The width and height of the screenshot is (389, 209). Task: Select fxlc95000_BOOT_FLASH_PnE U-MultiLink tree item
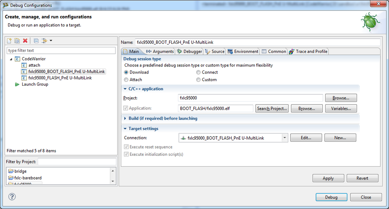[x=63, y=71]
